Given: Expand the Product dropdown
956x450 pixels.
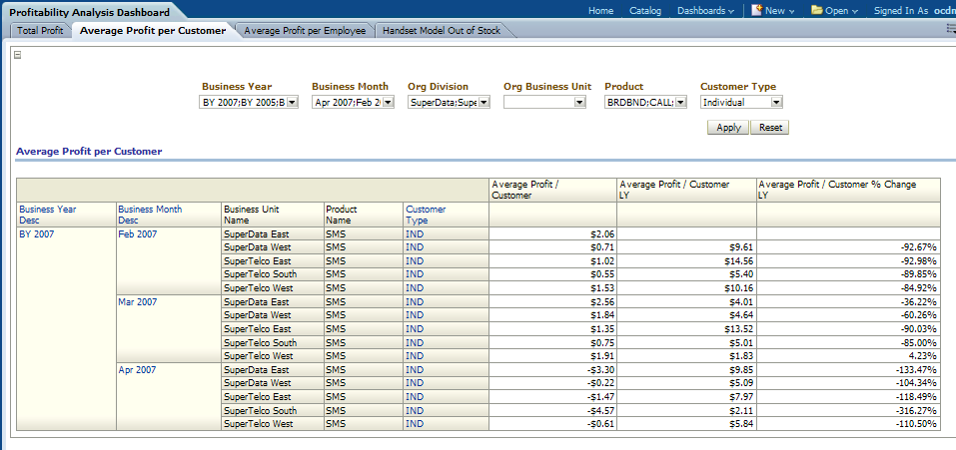Looking at the screenshot, I should (x=680, y=102).
